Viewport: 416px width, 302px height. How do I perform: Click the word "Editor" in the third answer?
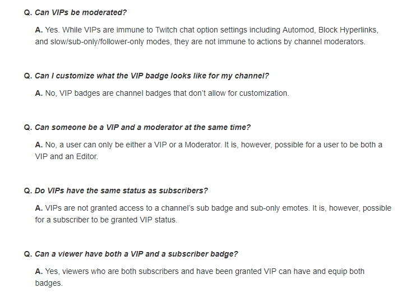(x=86, y=156)
